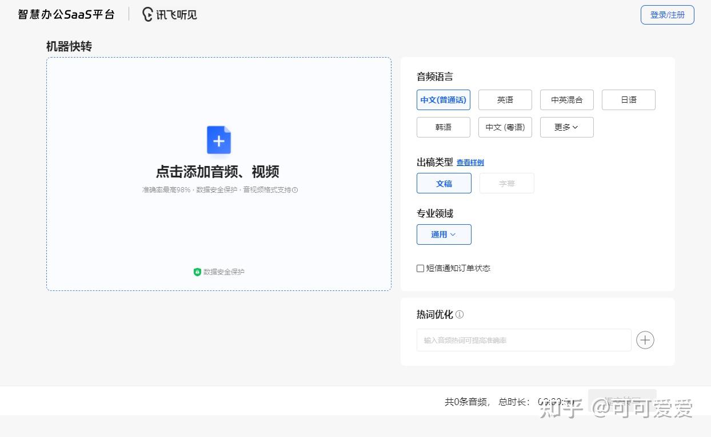Click the format support info icon
This screenshot has height=437, width=711.
(295, 190)
